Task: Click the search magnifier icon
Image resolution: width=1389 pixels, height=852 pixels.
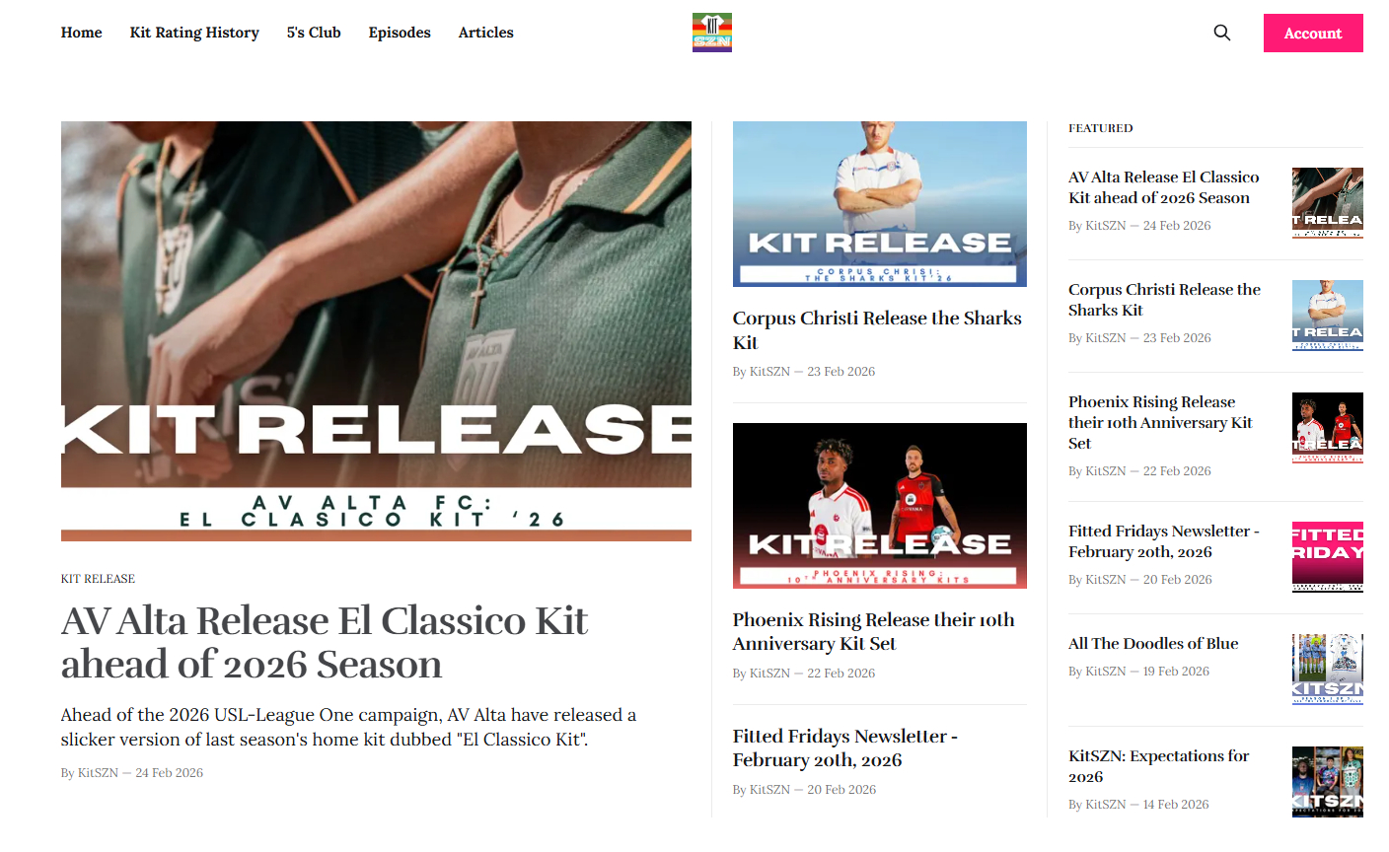Action: (x=1221, y=33)
